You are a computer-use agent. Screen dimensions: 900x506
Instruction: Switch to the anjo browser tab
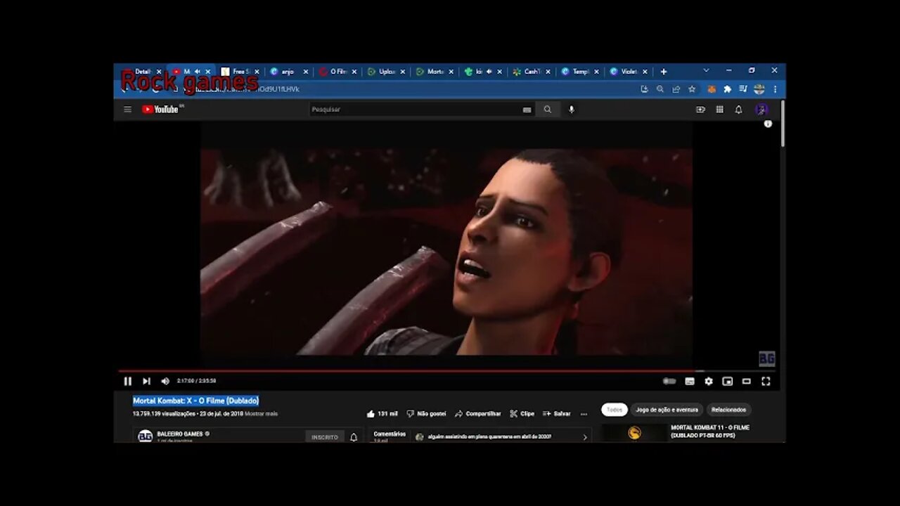point(288,72)
